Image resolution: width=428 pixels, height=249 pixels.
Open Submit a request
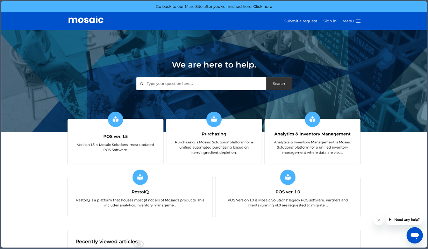pos(301,21)
